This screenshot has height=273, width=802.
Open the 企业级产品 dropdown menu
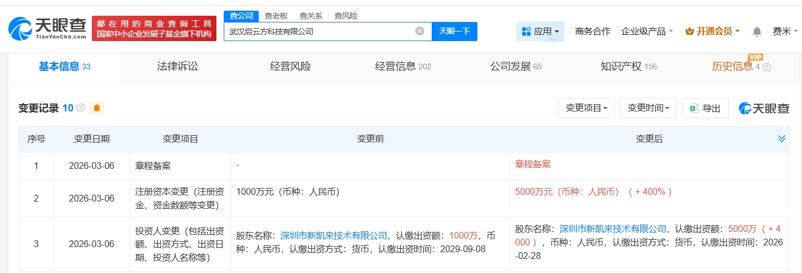(647, 32)
